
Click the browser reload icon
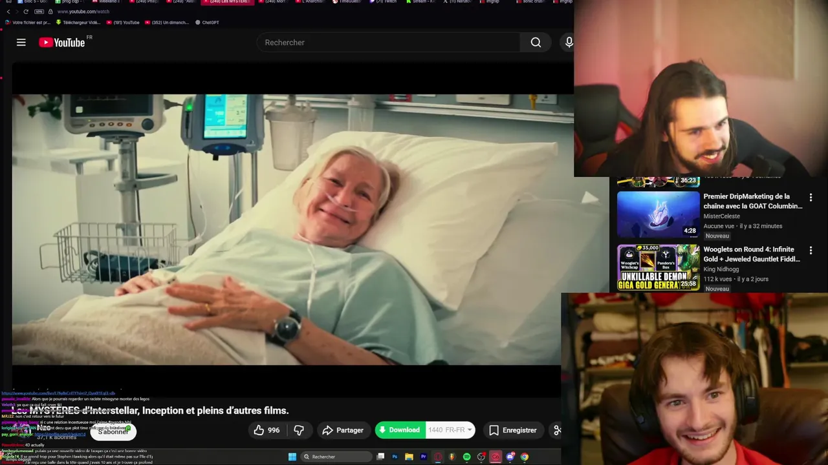click(x=26, y=12)
